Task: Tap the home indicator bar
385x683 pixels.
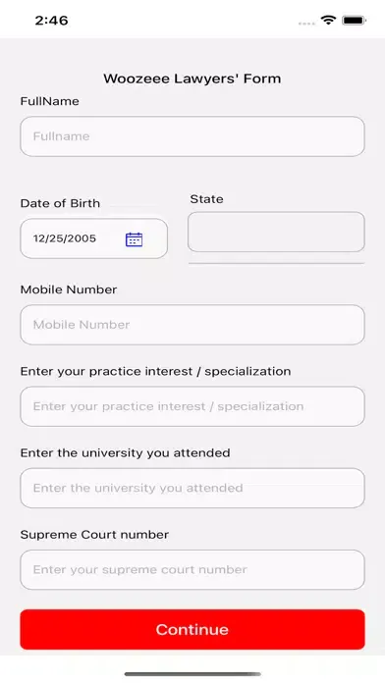Action: point(192,674)
